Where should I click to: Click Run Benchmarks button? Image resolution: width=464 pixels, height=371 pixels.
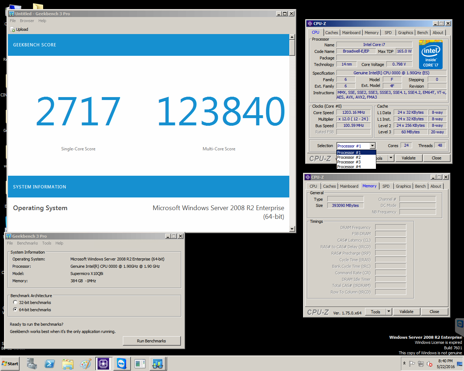(x=152, y=341)
